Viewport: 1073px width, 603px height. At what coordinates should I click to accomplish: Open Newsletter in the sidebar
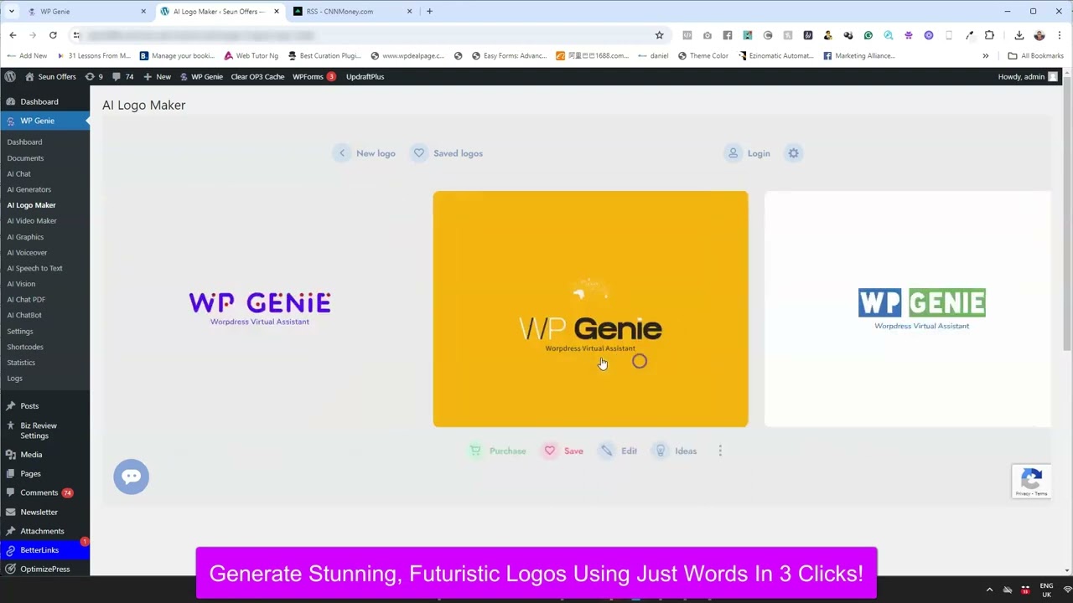[39, 512]
